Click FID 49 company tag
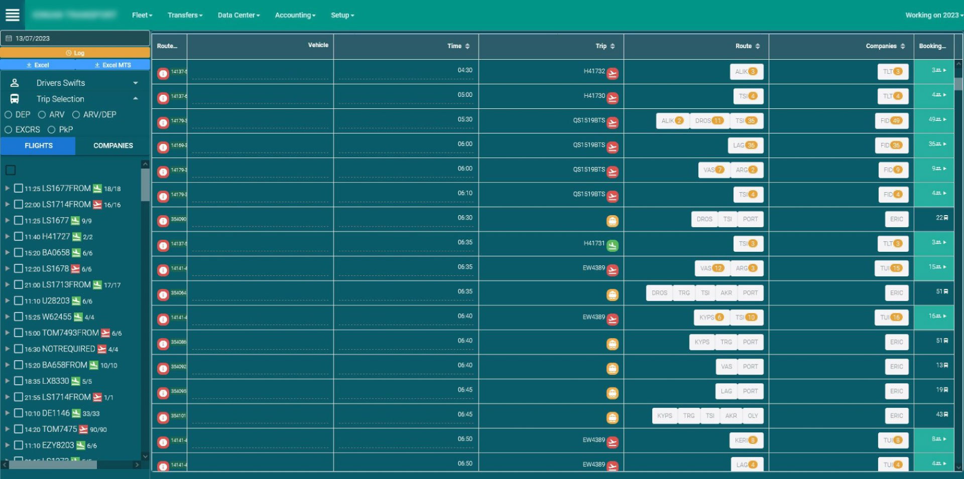 [x=891, y=121]
